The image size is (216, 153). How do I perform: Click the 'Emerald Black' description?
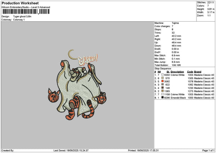[178, 98]
